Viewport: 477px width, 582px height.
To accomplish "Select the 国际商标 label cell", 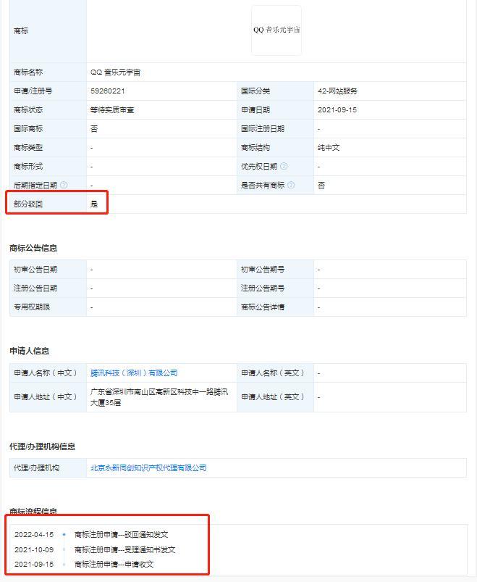I will tap(48, 129).
